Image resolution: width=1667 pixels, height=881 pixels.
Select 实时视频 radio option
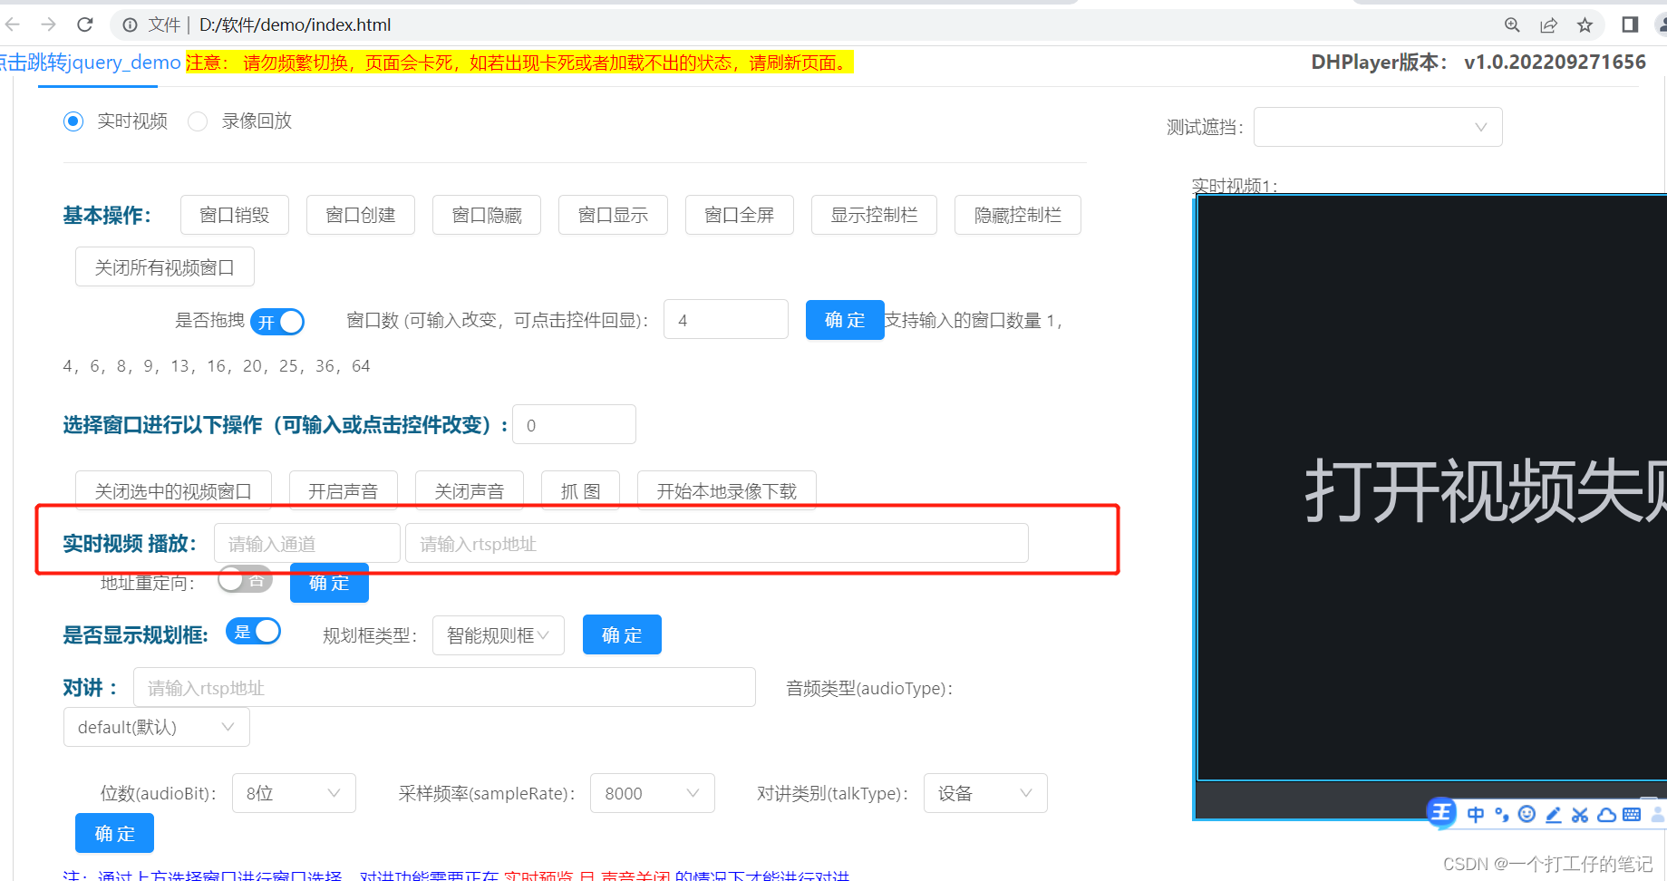[x=73, y=121]
